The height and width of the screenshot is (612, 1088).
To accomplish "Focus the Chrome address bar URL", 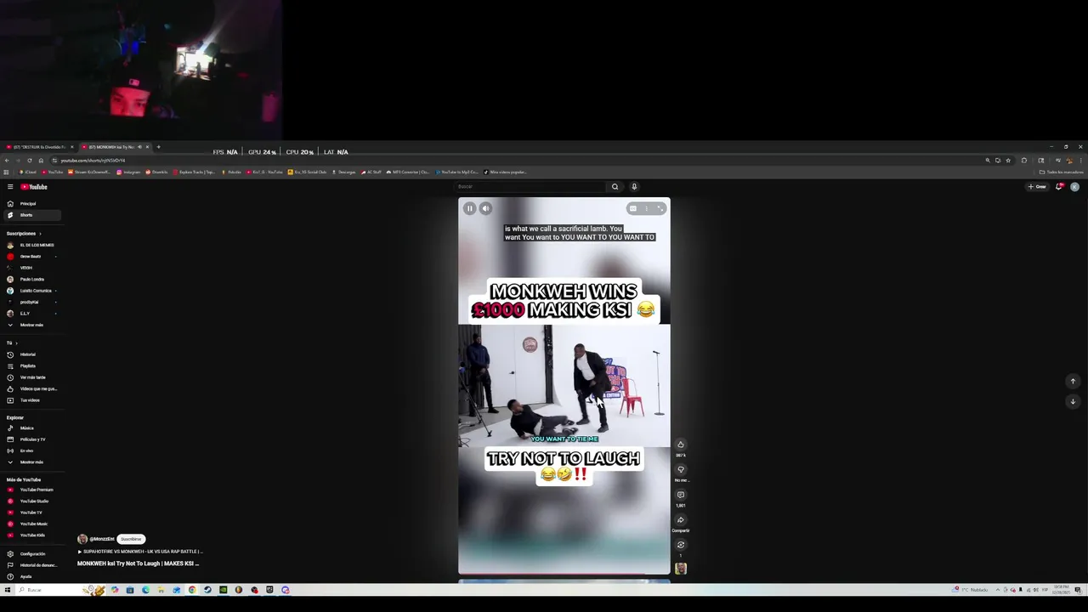I will point(93,160).
